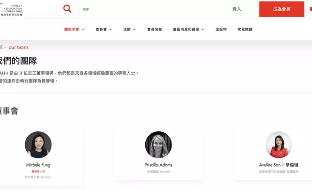Click the name Aveline San 辛葆璉

(x=279, y=165)
